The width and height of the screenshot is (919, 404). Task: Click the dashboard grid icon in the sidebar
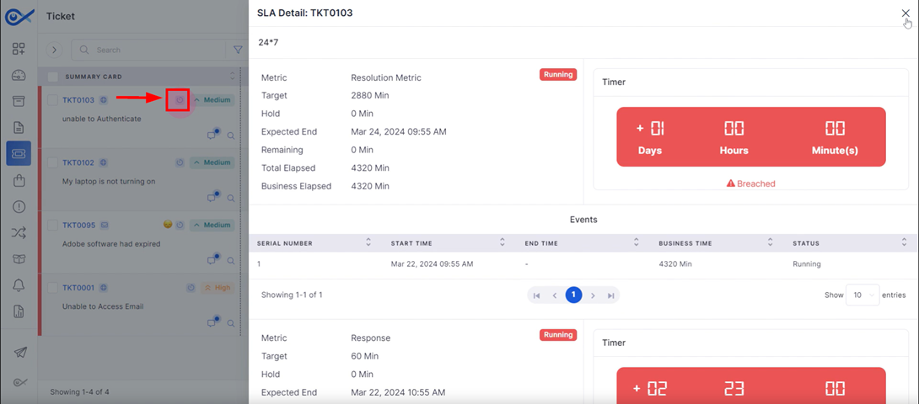pyautogui.click(x=19, y=49)
